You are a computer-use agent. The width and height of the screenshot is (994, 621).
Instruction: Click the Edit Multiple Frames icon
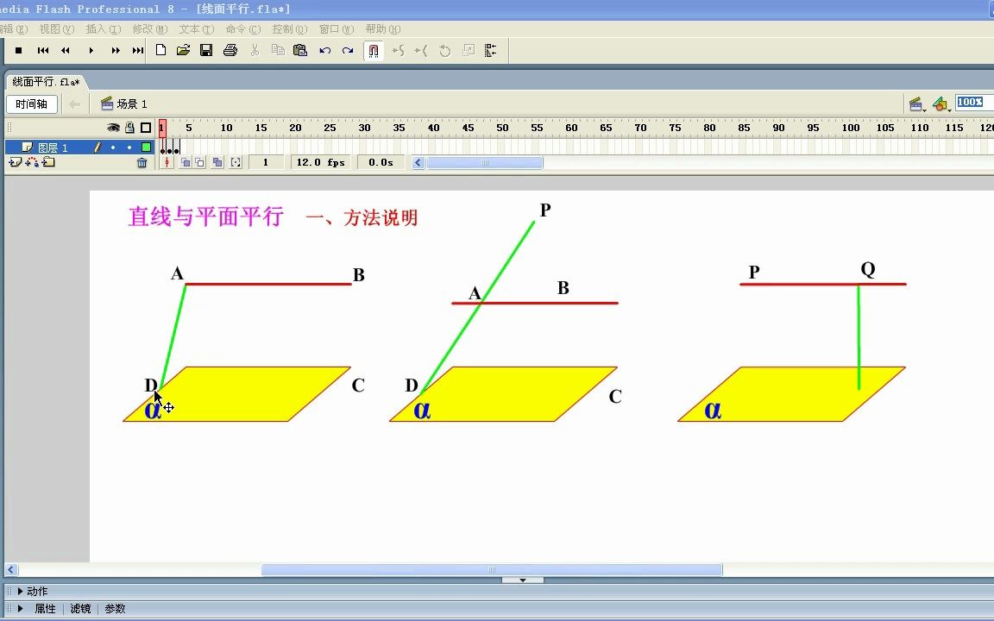coord(218,162)
